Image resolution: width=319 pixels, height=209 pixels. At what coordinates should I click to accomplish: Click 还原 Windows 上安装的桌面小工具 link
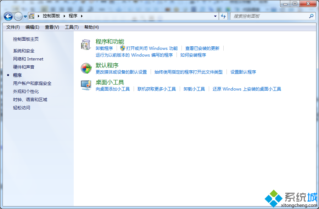coord(247,89)
